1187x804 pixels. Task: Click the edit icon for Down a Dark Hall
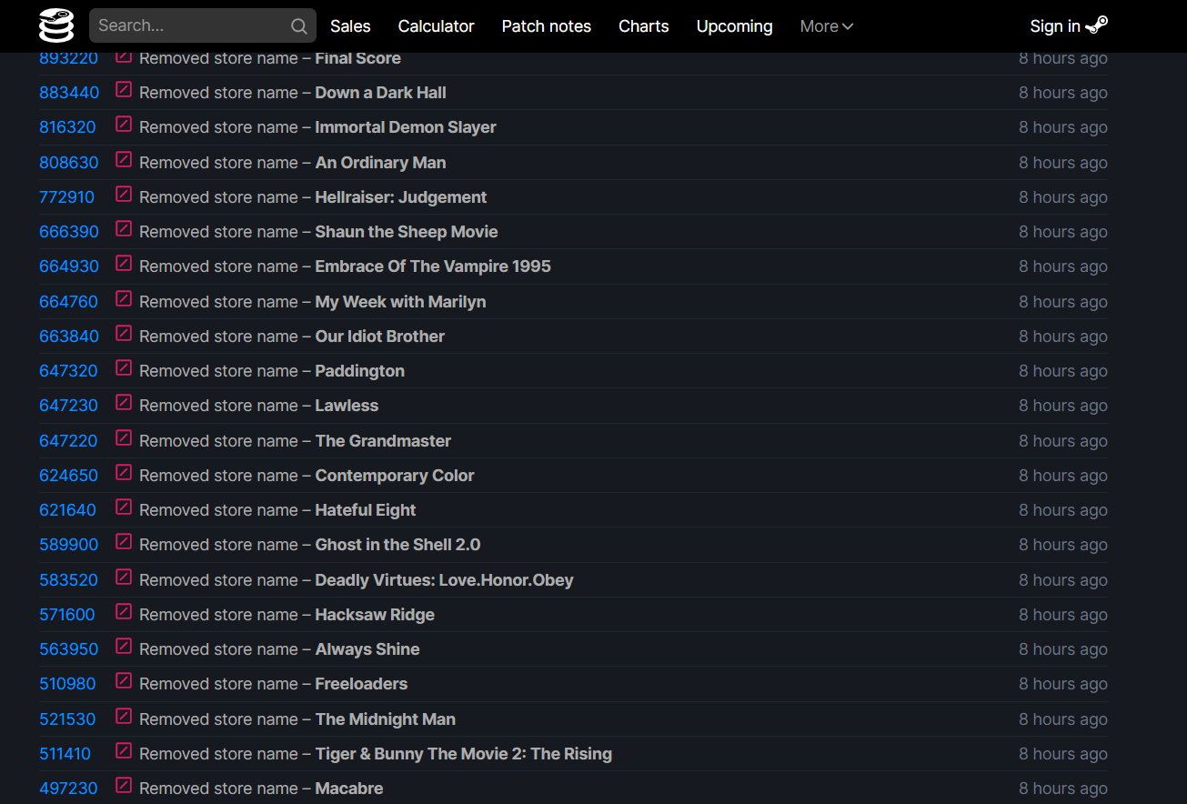124,90
